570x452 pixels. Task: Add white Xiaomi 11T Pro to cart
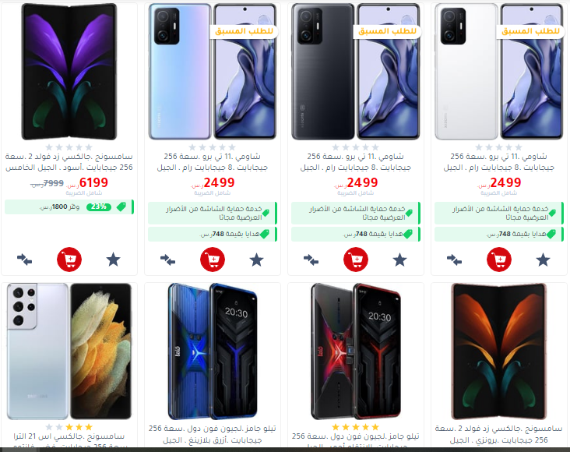point(498,260)
